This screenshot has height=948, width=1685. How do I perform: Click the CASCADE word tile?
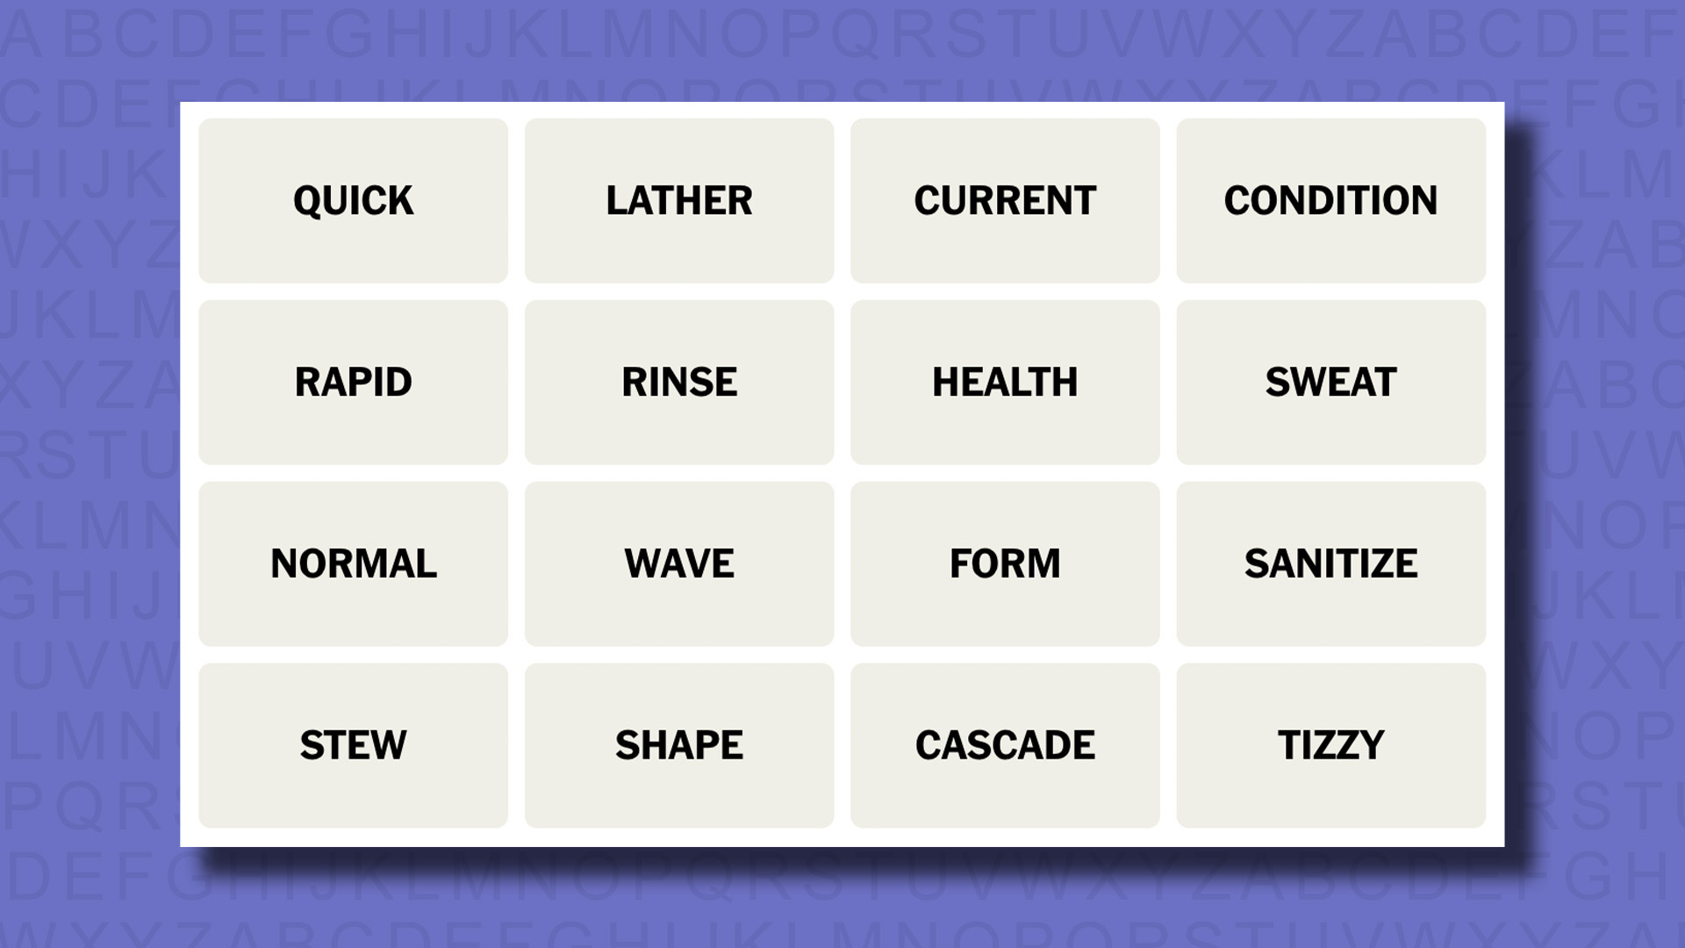1005,745
